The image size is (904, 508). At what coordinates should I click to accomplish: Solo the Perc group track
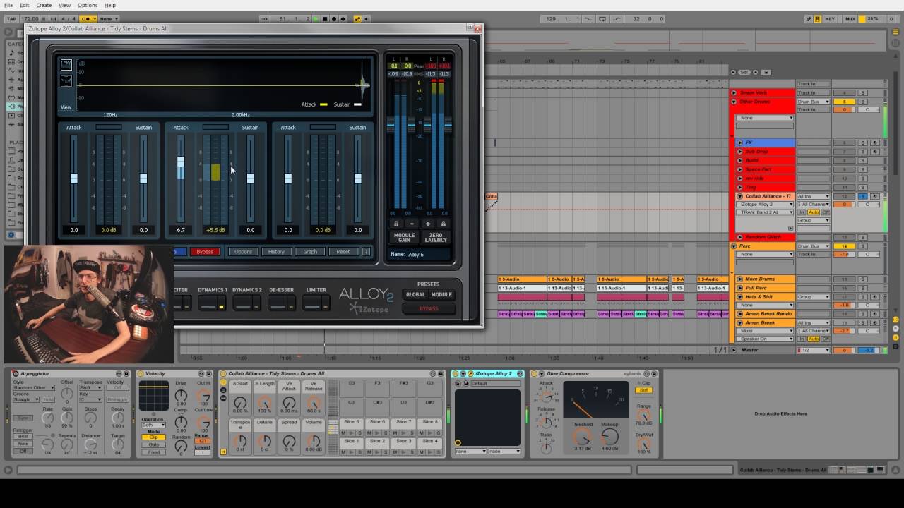pos(862,246)
